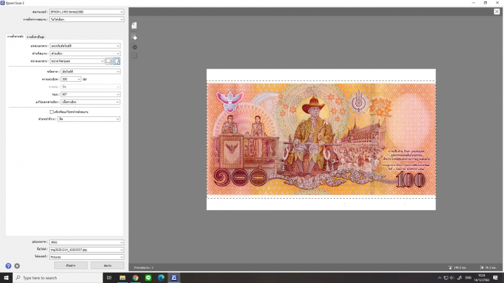Screen dimensions: 504x283
Task: Click the volume speaker icon in tray
Action: click(x=452, y=277)
